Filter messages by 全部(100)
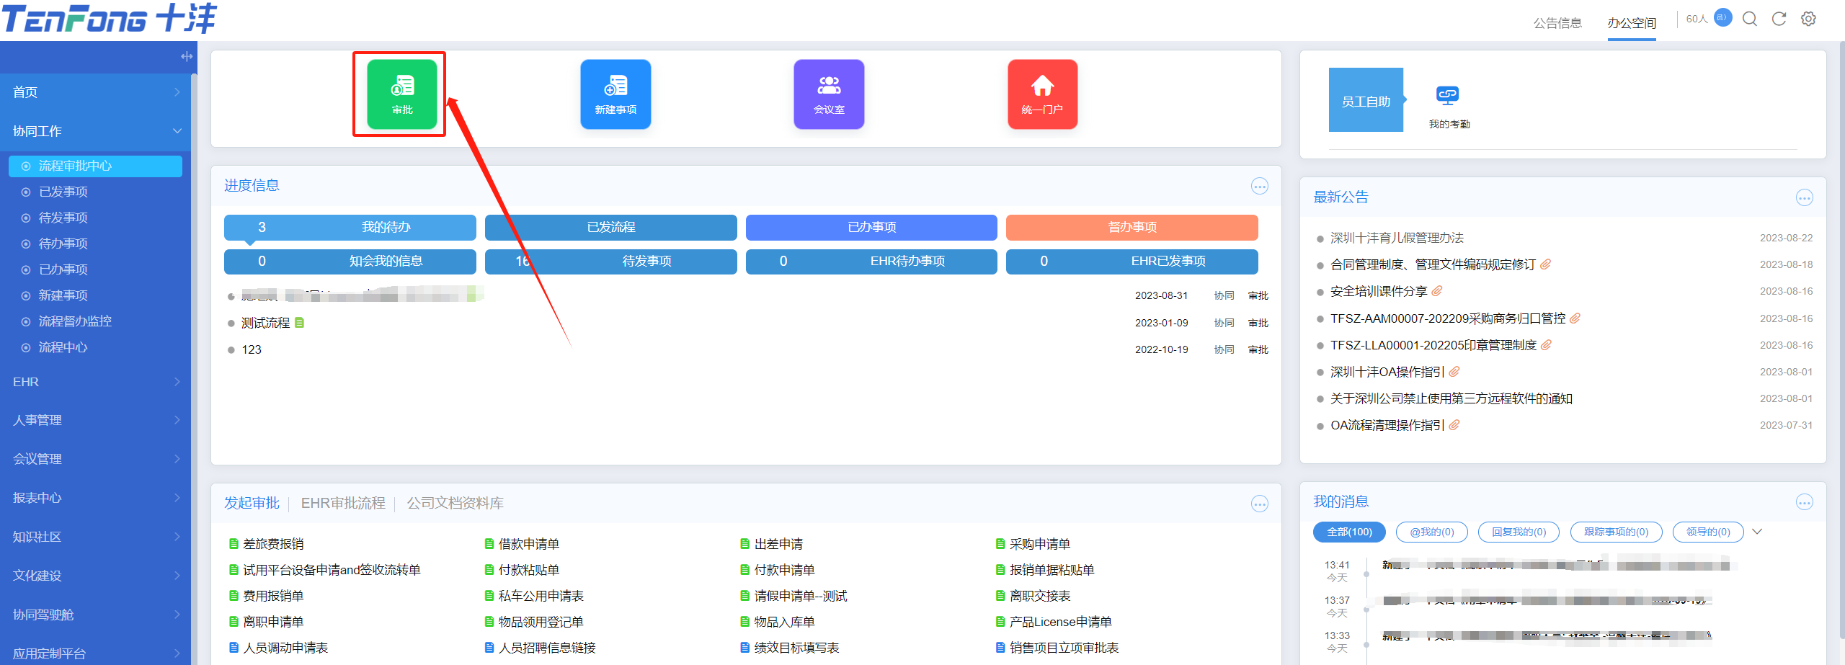1845x665 pixels. (1349, 532)
